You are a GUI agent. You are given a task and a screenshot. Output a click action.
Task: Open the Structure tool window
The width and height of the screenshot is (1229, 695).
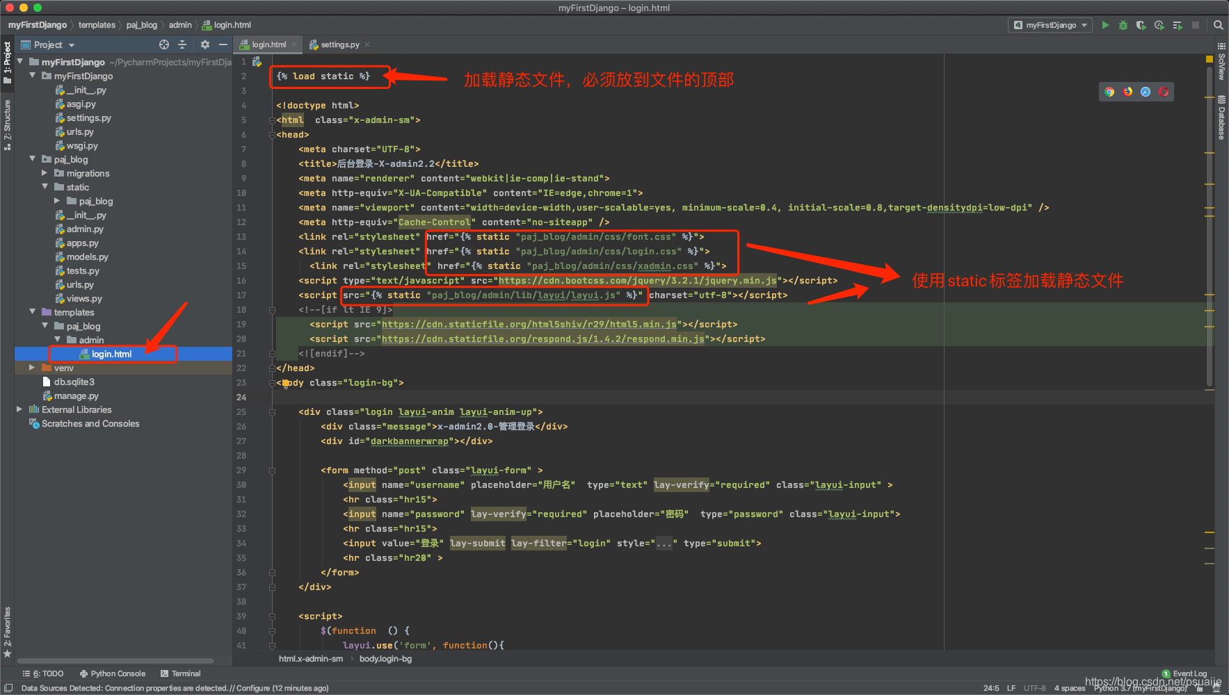[x=7, y=125]
